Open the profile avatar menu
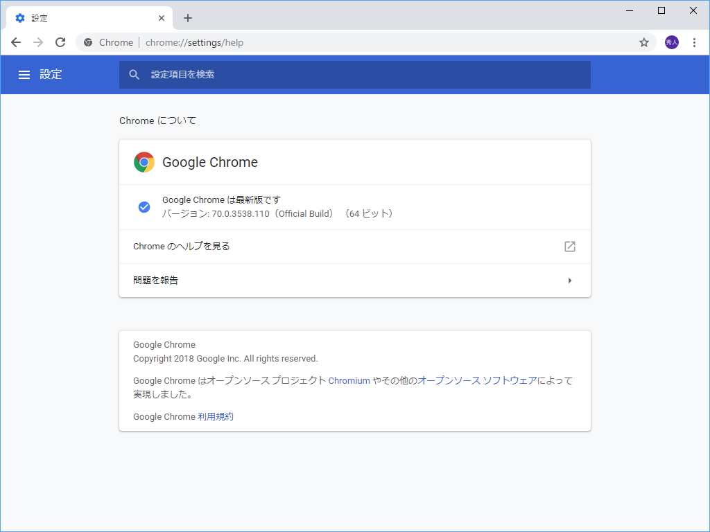The height and width of the screenshot is (532, 710). click(671, 42)
